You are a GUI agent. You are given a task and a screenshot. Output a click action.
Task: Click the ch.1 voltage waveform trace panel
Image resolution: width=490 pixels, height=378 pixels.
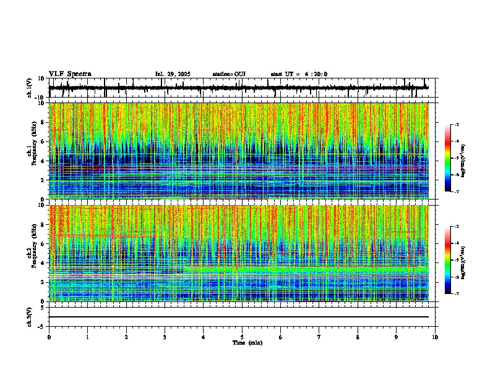pos(242,88)
